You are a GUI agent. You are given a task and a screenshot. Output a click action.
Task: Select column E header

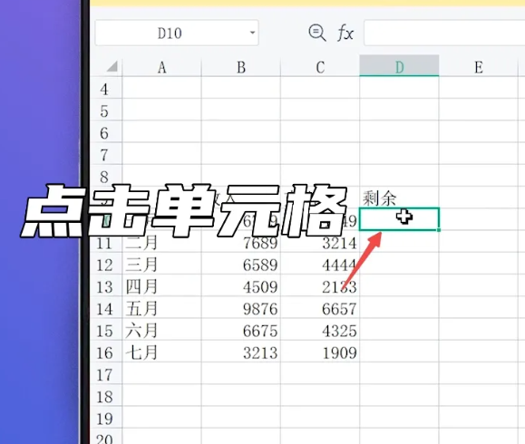click(x=479, y=67)
